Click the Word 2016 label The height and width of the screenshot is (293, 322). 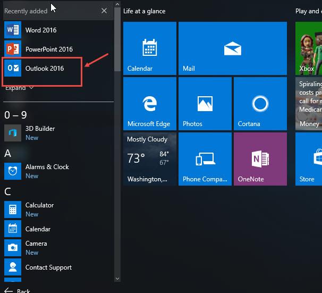point(41,30)
